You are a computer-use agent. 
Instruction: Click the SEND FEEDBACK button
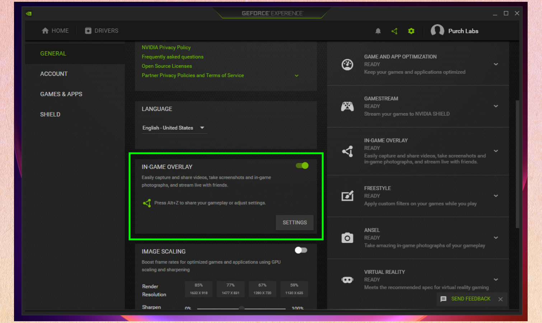471,299
